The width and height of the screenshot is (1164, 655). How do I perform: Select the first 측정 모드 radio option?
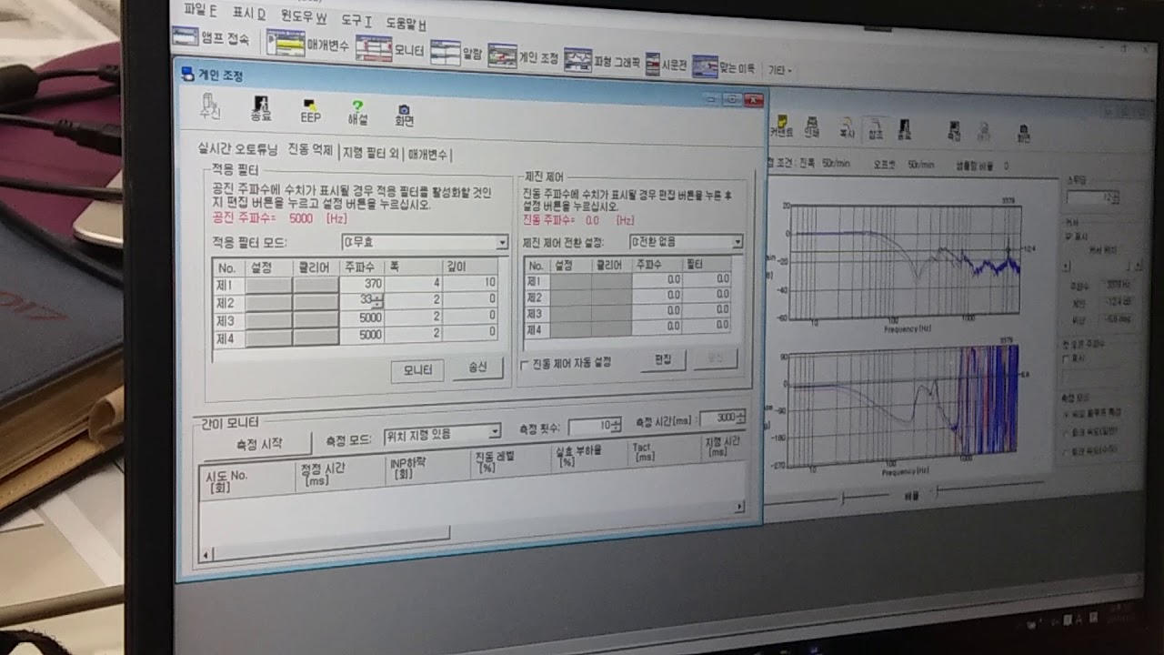[1067, 413]
